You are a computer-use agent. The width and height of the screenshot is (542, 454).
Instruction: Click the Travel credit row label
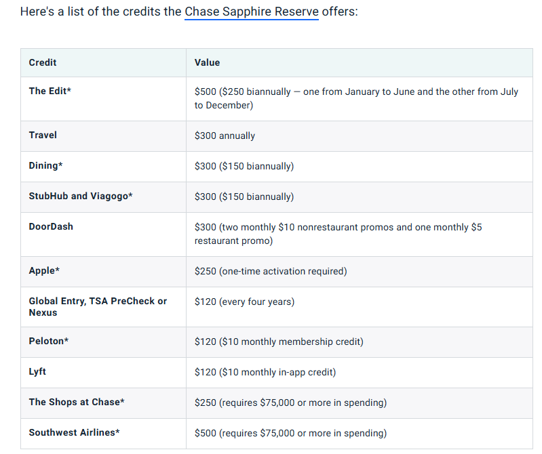(43, 135)
